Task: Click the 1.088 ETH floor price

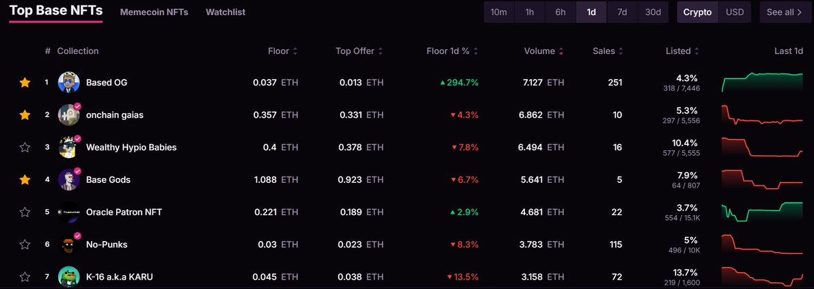Action: [x=275, y=180]
